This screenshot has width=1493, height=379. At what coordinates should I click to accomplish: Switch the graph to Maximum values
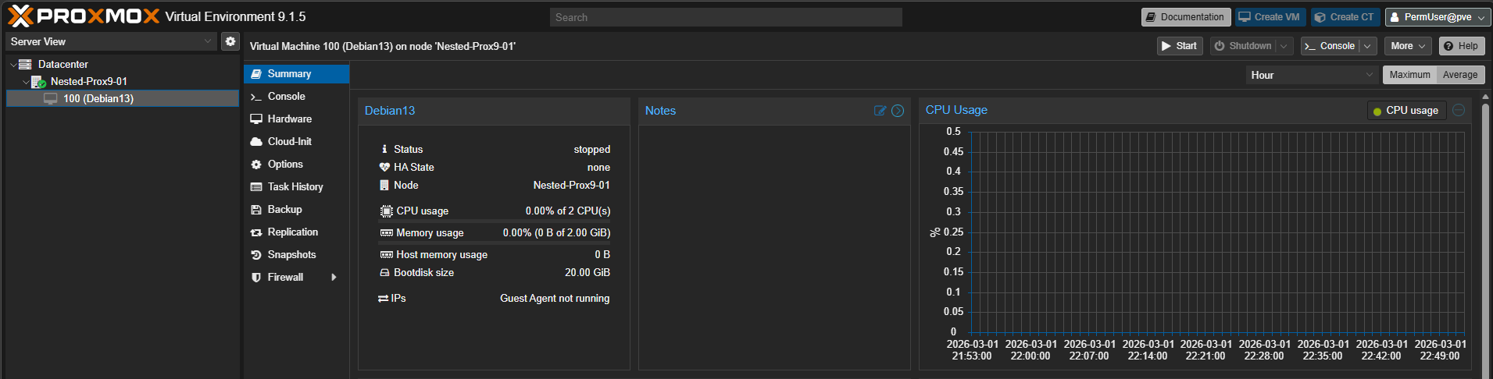(x=1409, y=75)
